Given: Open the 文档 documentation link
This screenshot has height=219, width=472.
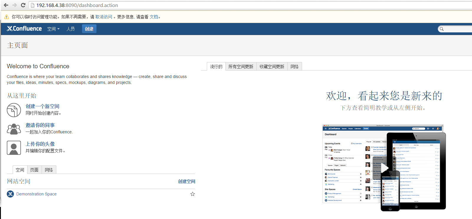Looking at the screenshot, I should pos(154,17).
